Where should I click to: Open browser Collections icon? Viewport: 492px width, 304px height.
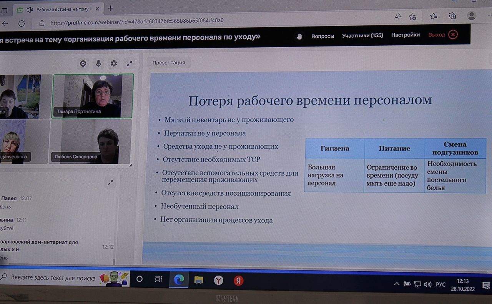pos(452,16)
